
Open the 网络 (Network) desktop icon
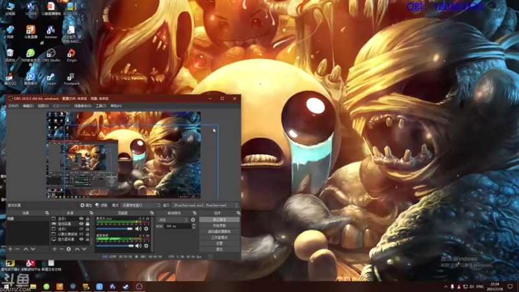pos(10,32)
